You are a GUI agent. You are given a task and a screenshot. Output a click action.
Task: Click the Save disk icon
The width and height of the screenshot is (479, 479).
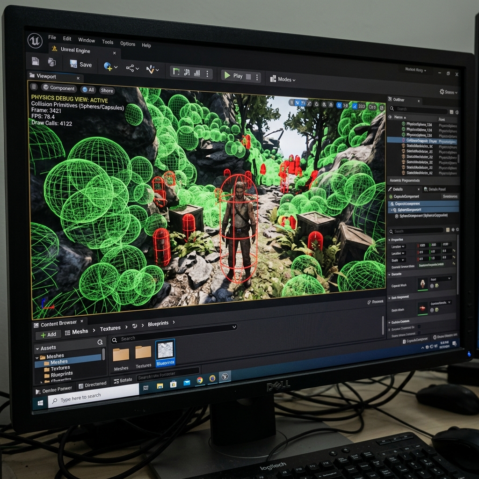tap(73, 64)
